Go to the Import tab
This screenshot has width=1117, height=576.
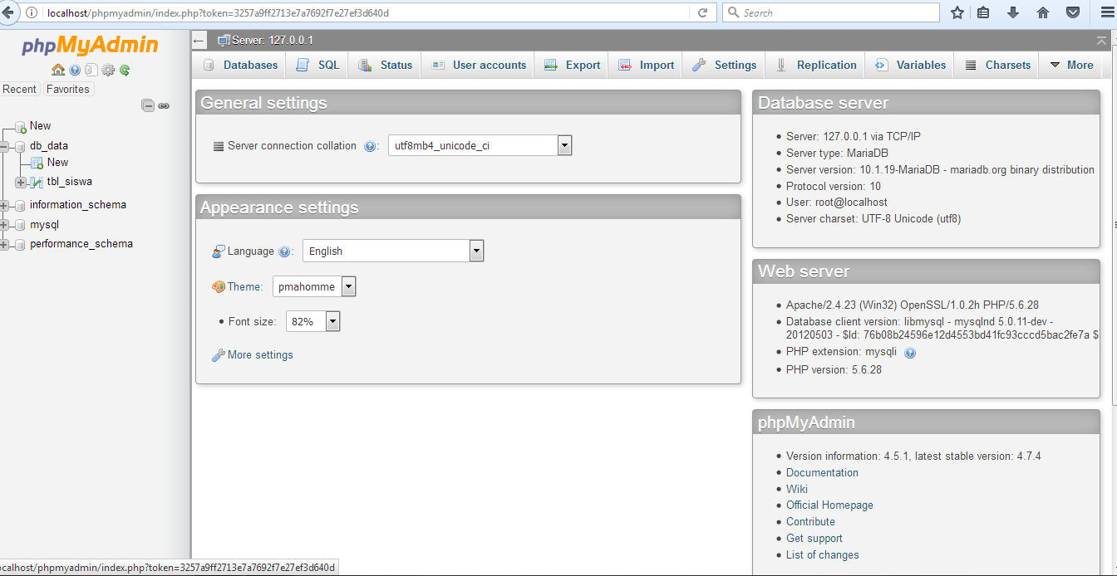pos(646,65)
